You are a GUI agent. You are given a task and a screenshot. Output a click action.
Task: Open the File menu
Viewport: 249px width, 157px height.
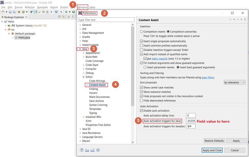coord(3,7)
